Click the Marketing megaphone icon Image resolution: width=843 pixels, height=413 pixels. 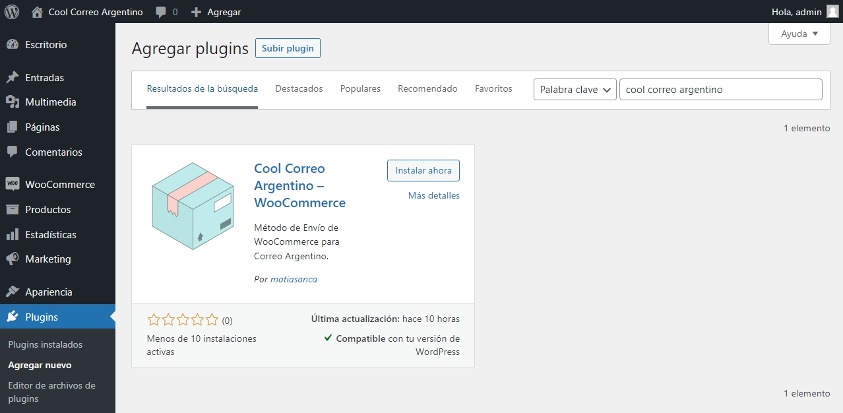tap(12, 259)
